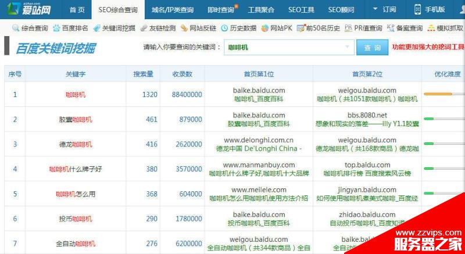Click the 关键词挖掘 tag icon
465x254 pixels.
point(96,28)
